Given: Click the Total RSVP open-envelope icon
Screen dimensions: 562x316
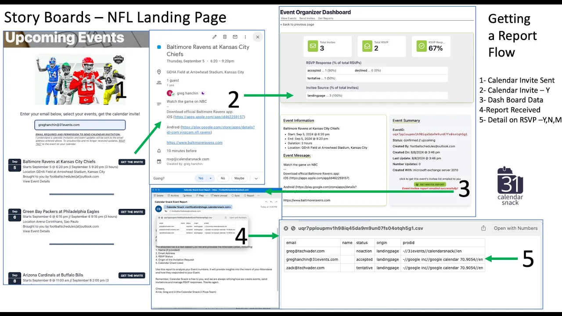Looking at the screenshot, I should pos(367,46).
